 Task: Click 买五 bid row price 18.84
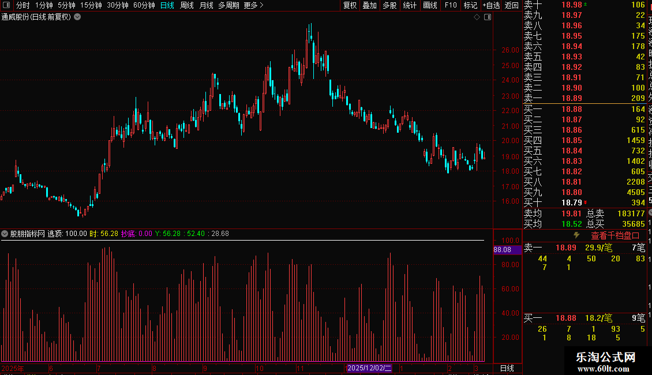[572, 151]
